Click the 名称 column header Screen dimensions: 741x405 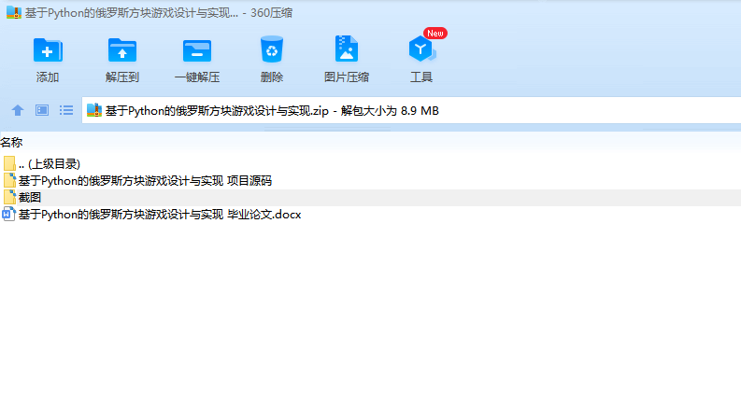[x=11, y=142]
